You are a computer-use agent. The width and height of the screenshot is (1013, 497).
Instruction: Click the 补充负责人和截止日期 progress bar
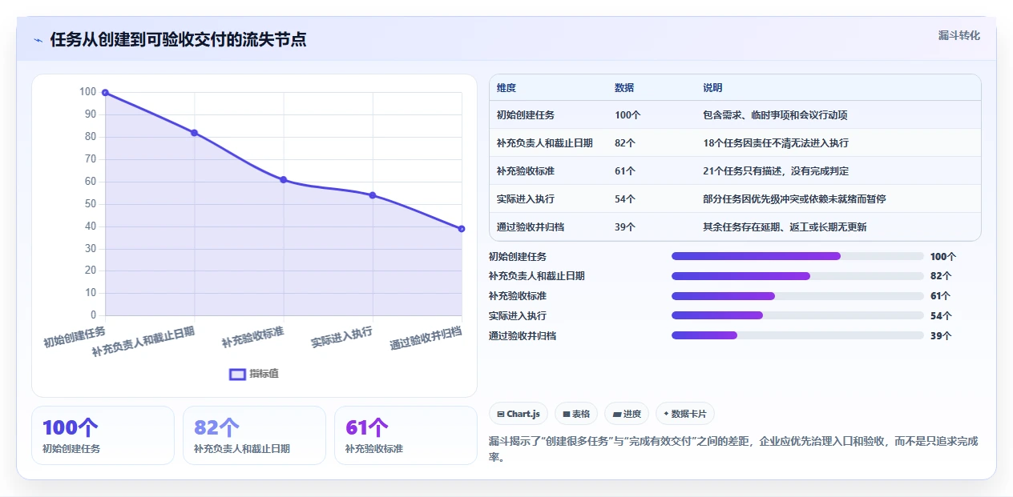click(797, 276)
